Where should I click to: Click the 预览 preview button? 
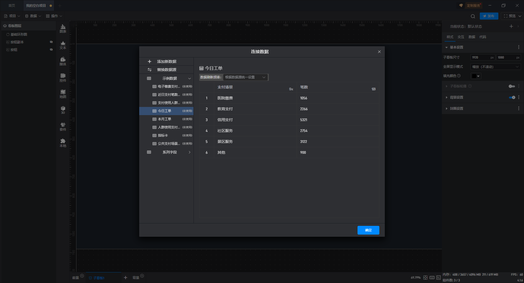(510, 16)
